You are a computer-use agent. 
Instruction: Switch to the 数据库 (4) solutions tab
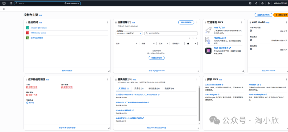169,89
